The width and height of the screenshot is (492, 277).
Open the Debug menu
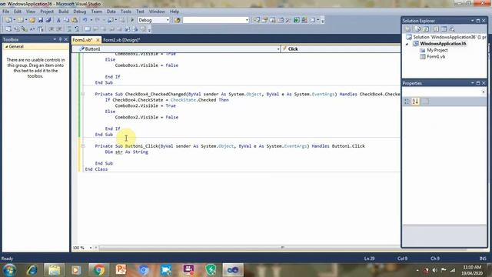(80, 12)
